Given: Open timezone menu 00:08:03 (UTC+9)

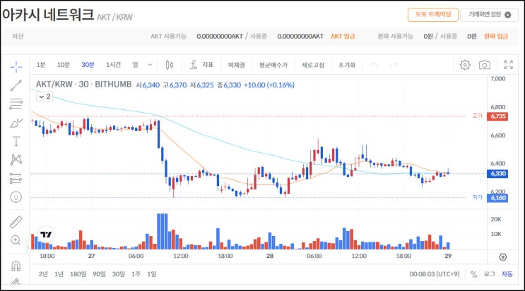Looking at the screenshot, I should coord(435,274).
